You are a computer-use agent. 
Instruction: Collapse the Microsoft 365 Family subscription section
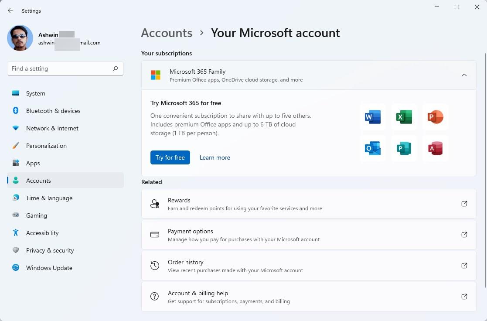coord(464,75)
